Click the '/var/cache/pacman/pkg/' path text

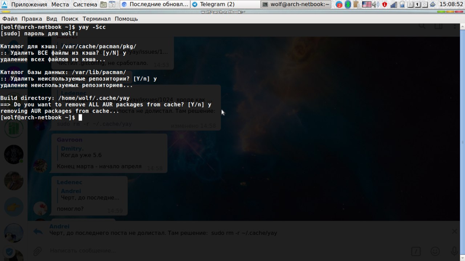click(x=99, y=46)
